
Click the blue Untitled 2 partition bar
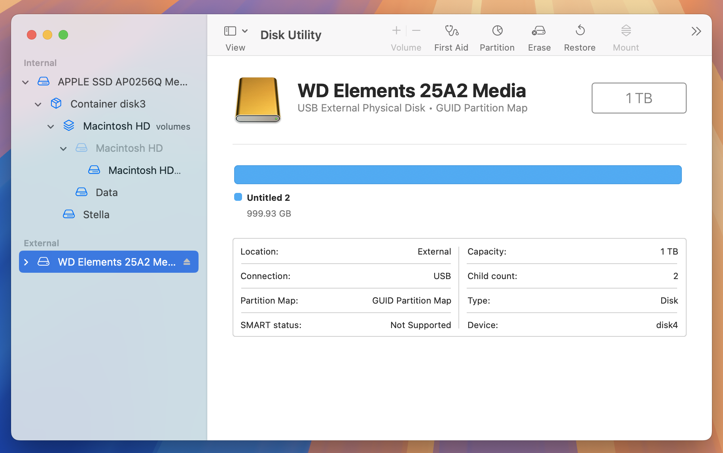coord(458,175)
